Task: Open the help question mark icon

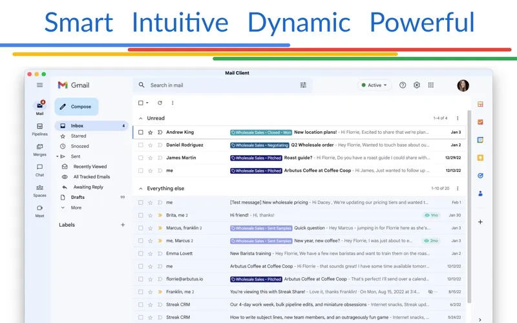Action: point(402,85)
